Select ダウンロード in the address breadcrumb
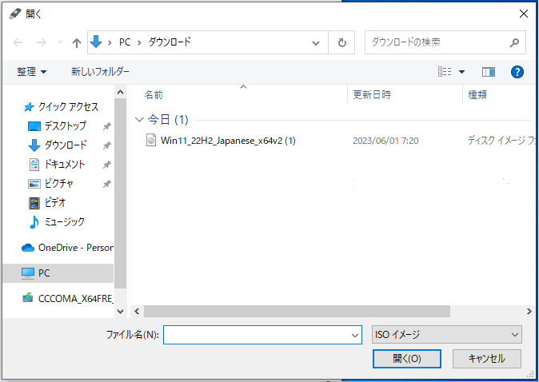Screen dimensions: 539x382 170,42
